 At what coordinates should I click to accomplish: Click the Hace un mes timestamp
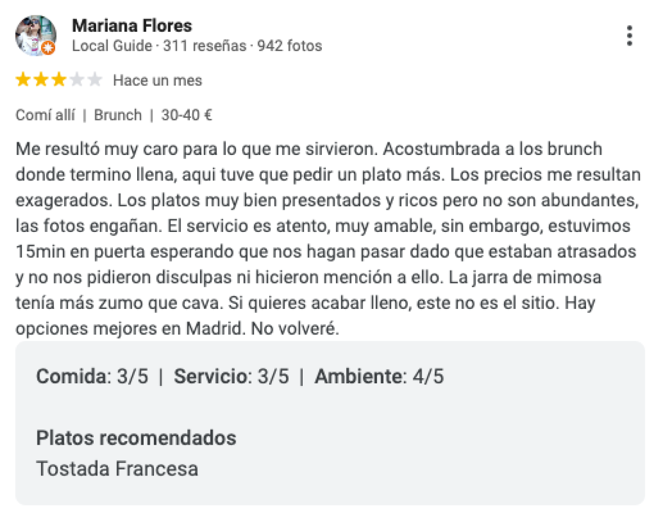[157, 80]
